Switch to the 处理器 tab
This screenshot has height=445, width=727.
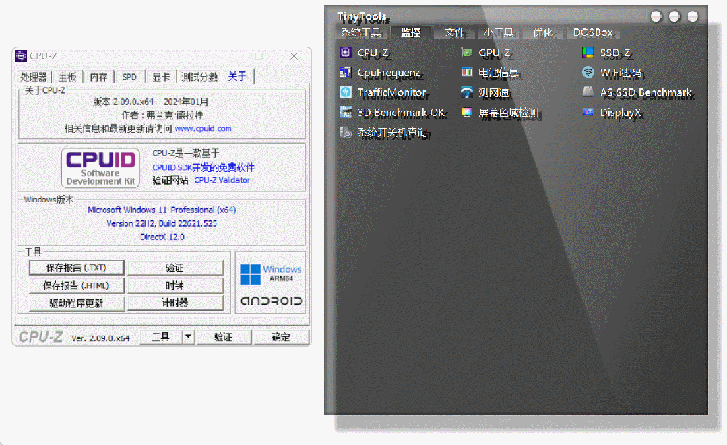[34, 77]
